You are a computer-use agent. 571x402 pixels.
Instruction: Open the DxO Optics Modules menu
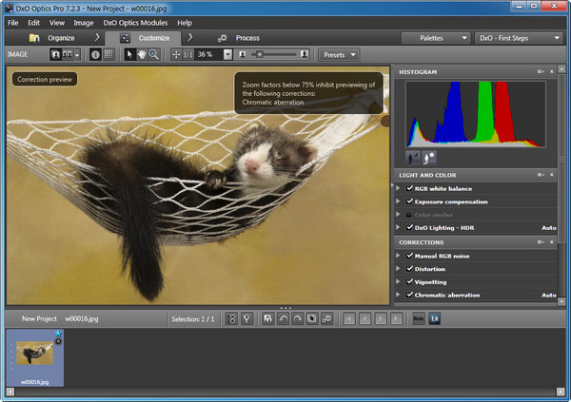133,22
